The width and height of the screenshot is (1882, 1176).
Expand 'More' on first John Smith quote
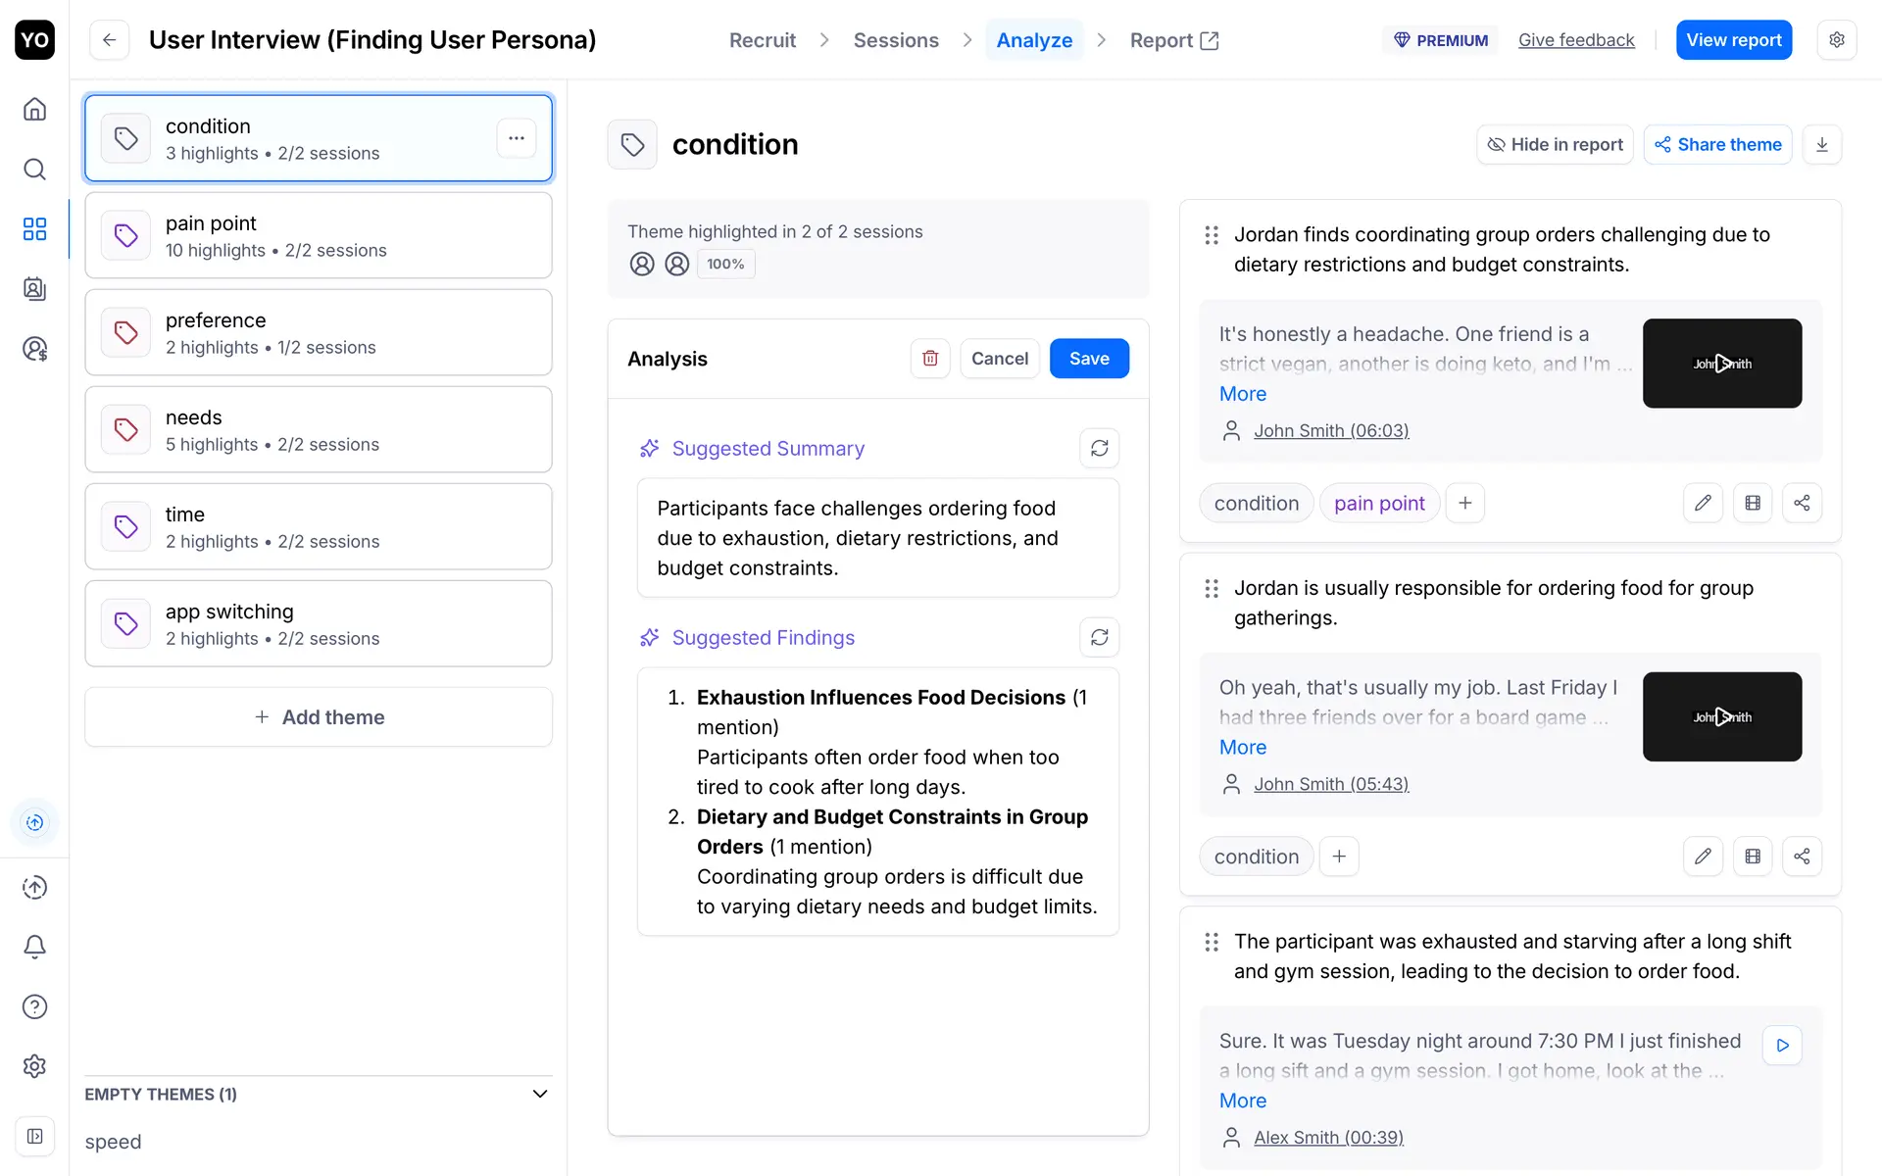(x=1242, y=394)
